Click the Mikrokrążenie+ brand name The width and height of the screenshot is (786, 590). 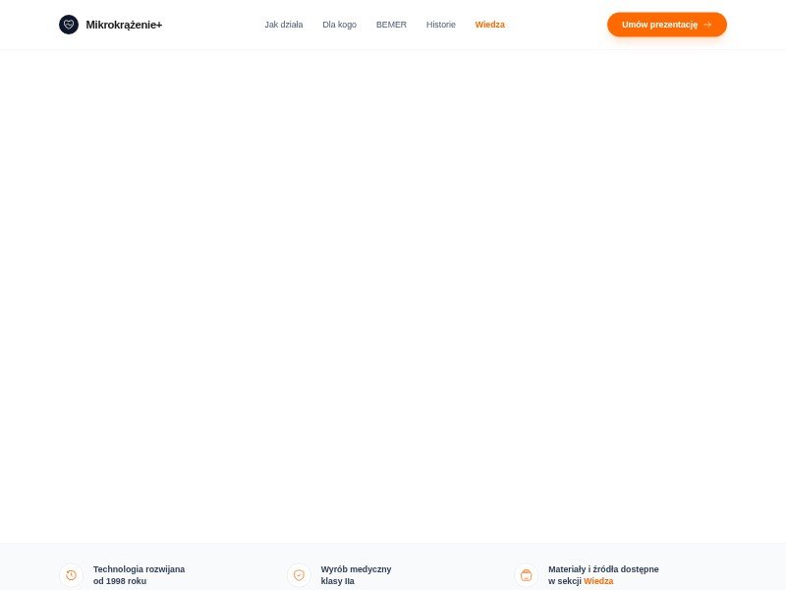pos(124,25)
